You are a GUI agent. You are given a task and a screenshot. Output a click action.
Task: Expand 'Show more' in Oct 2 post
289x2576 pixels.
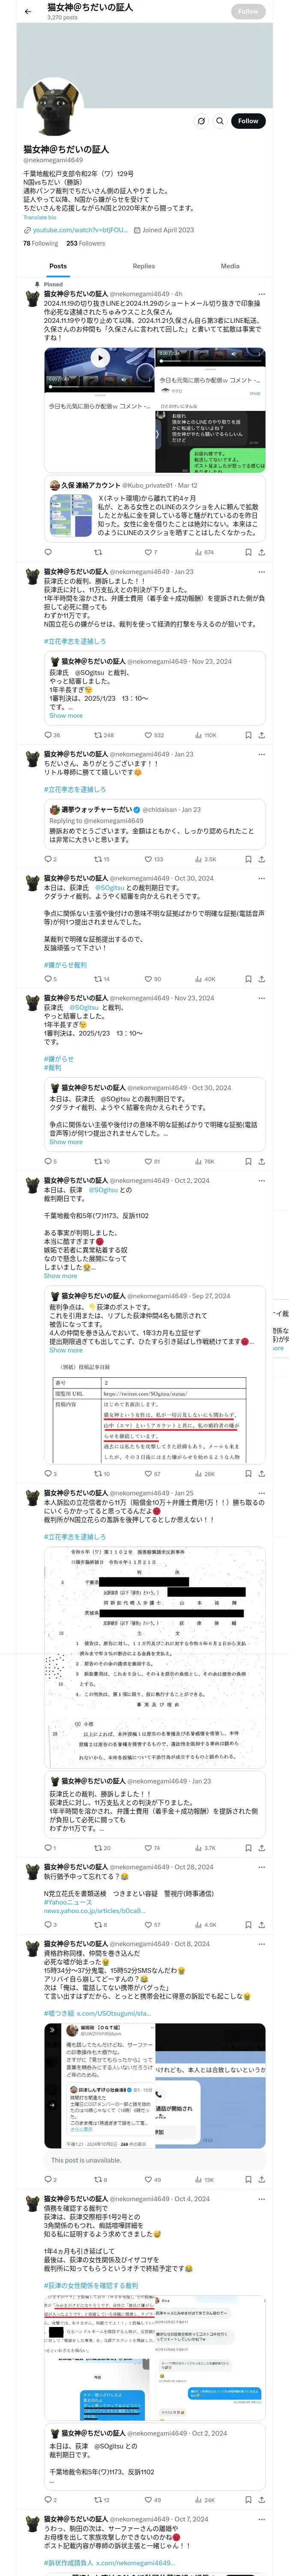tap(60, 1276)
